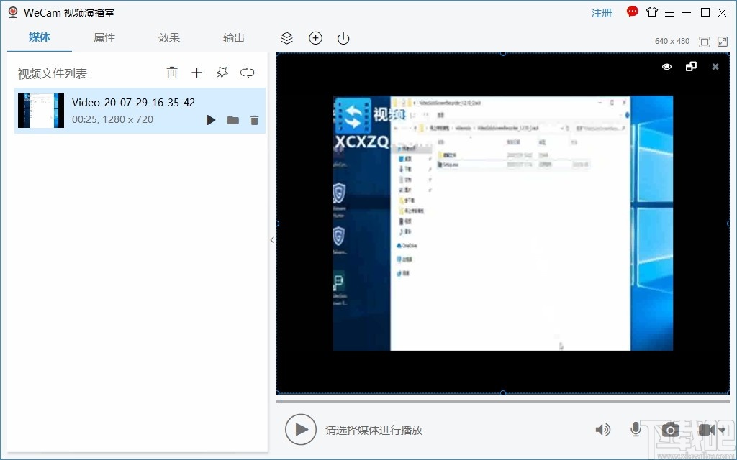
Task: Collapse the media panel with the left chevron
Action: click(272, 240)
